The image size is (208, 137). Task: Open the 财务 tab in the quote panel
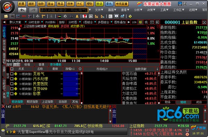(168, 102)
